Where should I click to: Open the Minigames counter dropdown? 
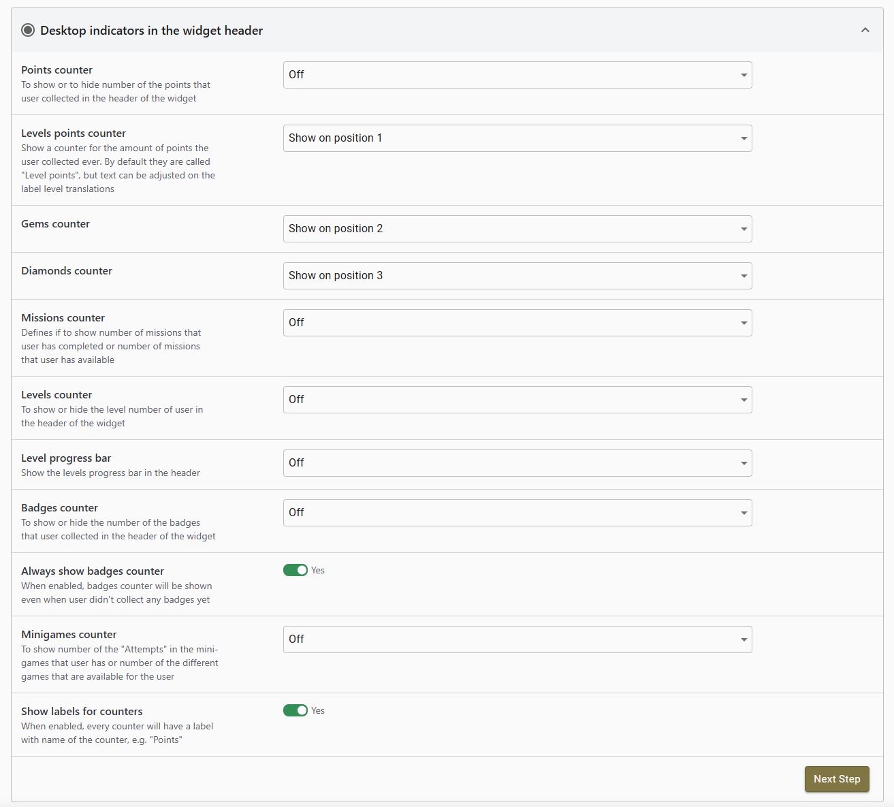(517, 639)
